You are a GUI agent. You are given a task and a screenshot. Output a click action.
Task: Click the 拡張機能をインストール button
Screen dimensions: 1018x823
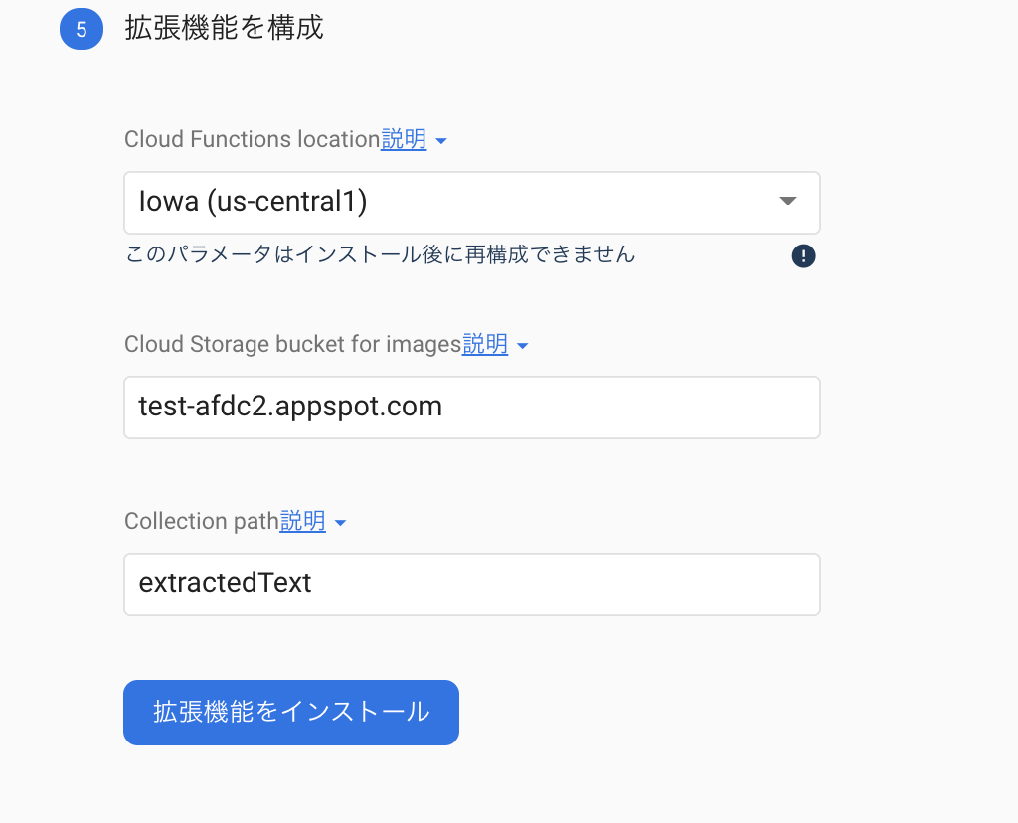click(291, 713)
